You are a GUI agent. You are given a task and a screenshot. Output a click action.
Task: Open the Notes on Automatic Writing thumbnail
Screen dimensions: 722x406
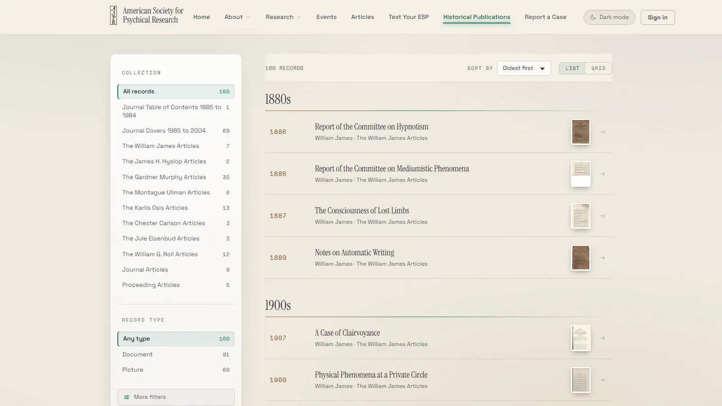[x=580, y=258]
